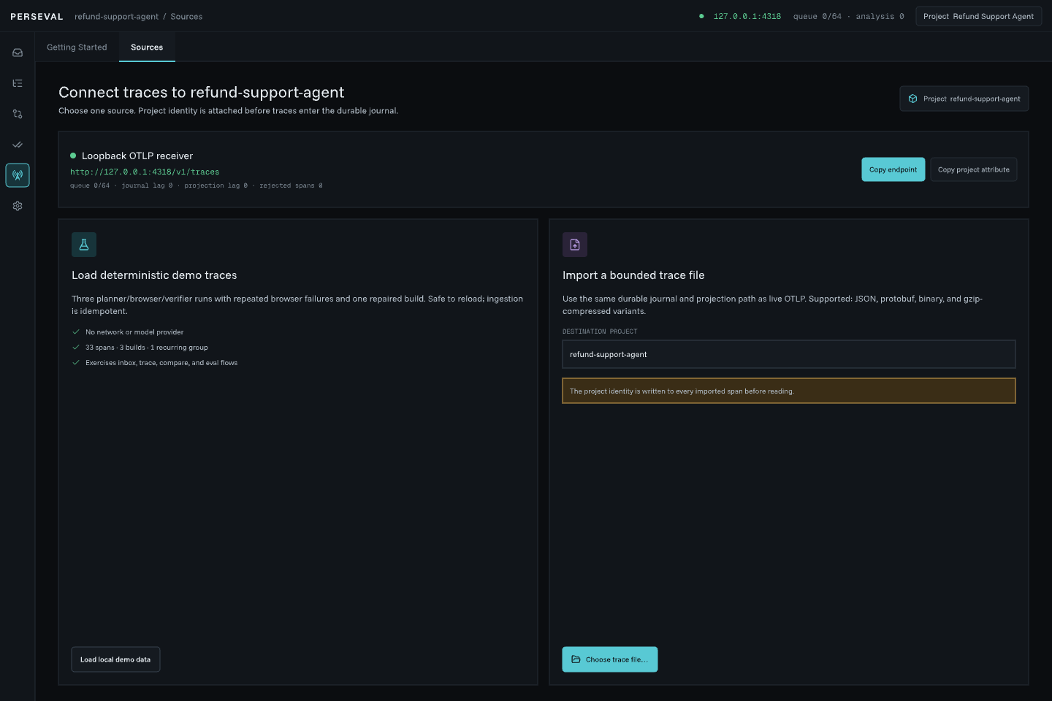1052x701 pixels.
Task: Click refund-support-agent in the breadcrumb
Action: point(116,16)
